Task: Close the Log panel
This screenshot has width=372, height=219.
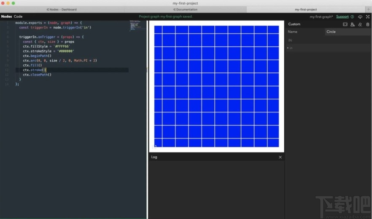Action: (x=280, y=157)
